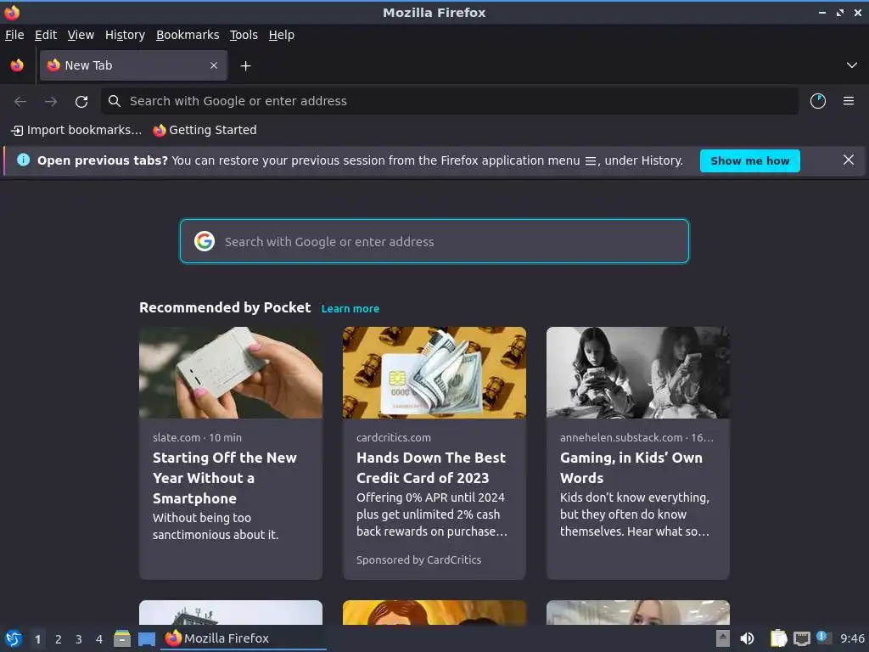Open the slate.com smartphone article thumbnail
869x652 pixels.
(231, 373)
